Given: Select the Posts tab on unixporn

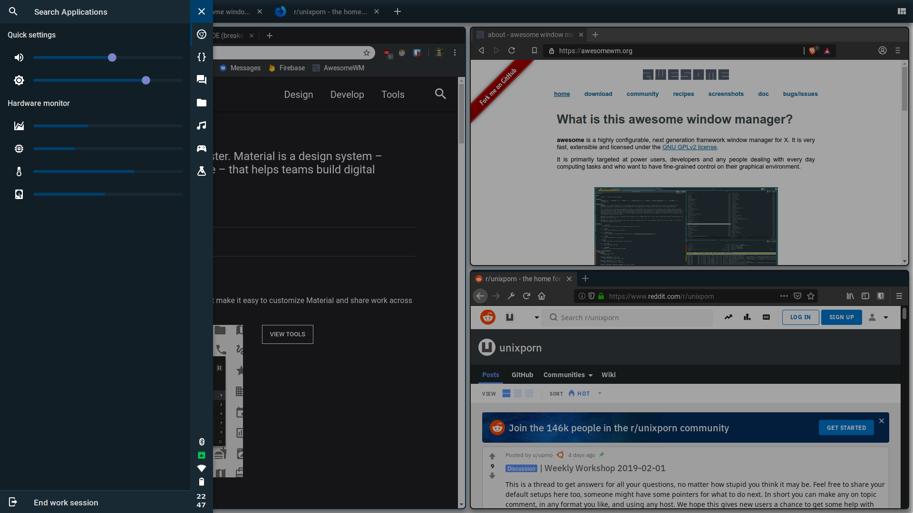Looking at the screenshot, I should pos(491,375).
